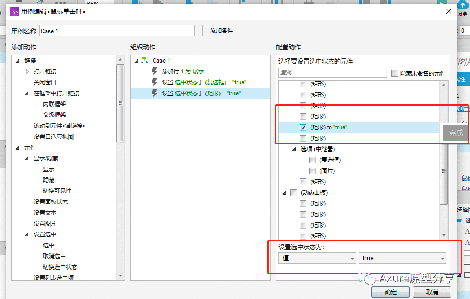Check the first (矩形) box under 动态面板

(x=303, y=203)
